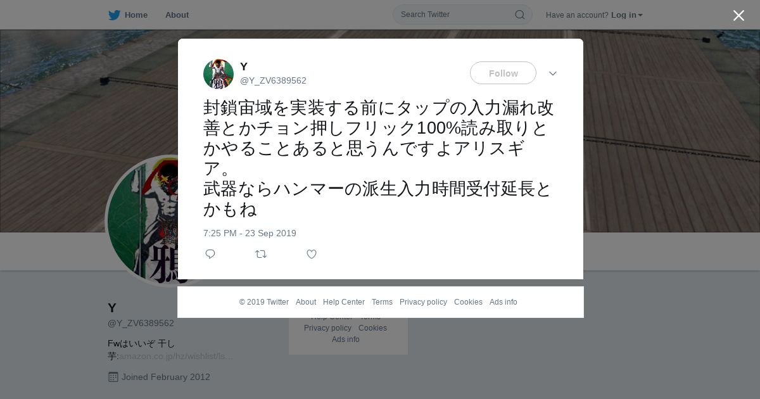Screen dimensions: 760x399
Task: Open the @Y_ZV6389562 handle link in the tweet
Action: point(273,80)
